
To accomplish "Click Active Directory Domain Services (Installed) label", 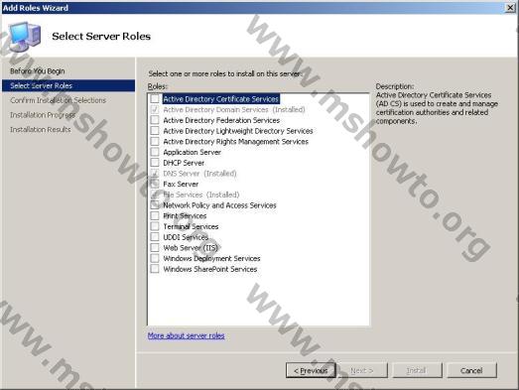I will [234, 109].
